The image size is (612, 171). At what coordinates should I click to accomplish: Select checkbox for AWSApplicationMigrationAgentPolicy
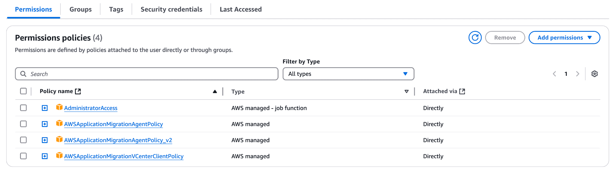(23, 124)
